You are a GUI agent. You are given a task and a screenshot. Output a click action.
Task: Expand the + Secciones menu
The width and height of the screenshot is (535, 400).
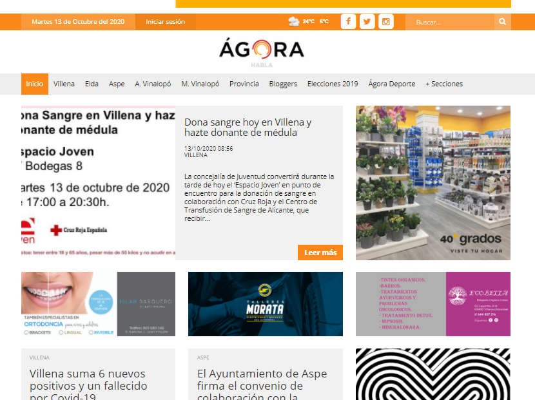click(x=444, y=84)
